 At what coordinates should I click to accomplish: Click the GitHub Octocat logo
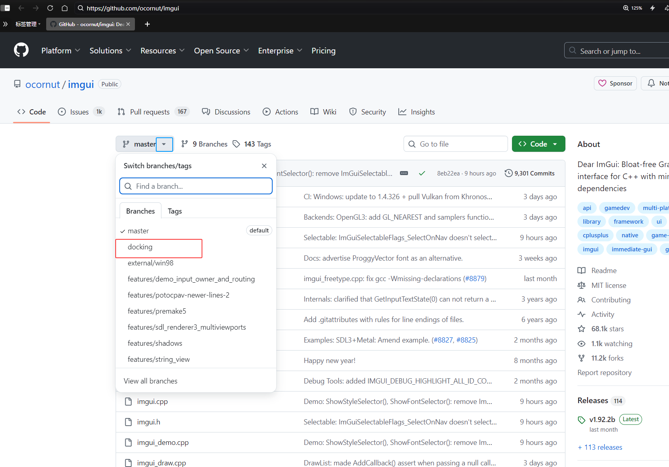click(x=21, y=50)
